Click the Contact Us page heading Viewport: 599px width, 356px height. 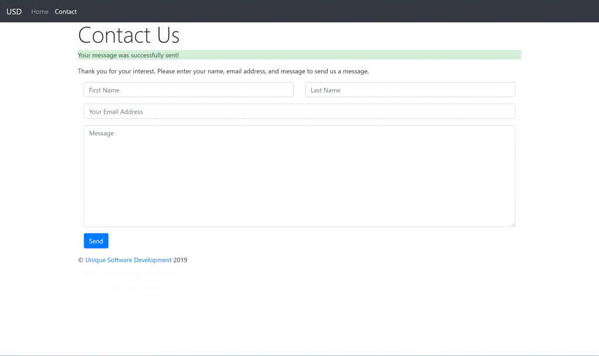click(x=128, y=35)
